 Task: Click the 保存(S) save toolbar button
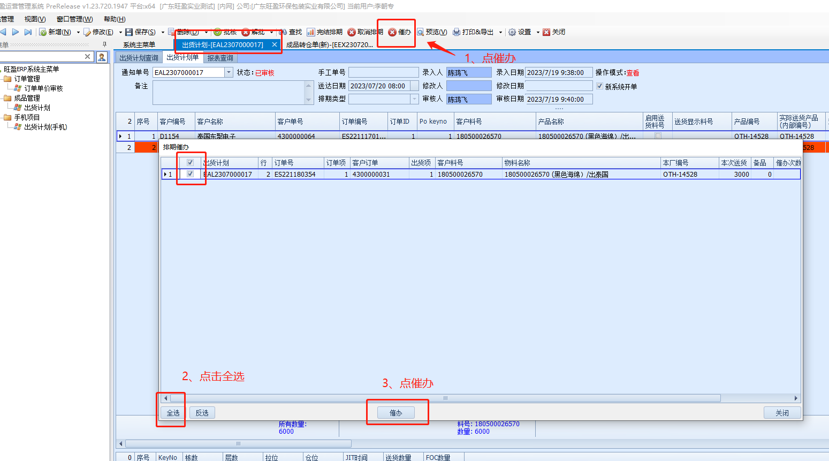[x=141, y=32]
